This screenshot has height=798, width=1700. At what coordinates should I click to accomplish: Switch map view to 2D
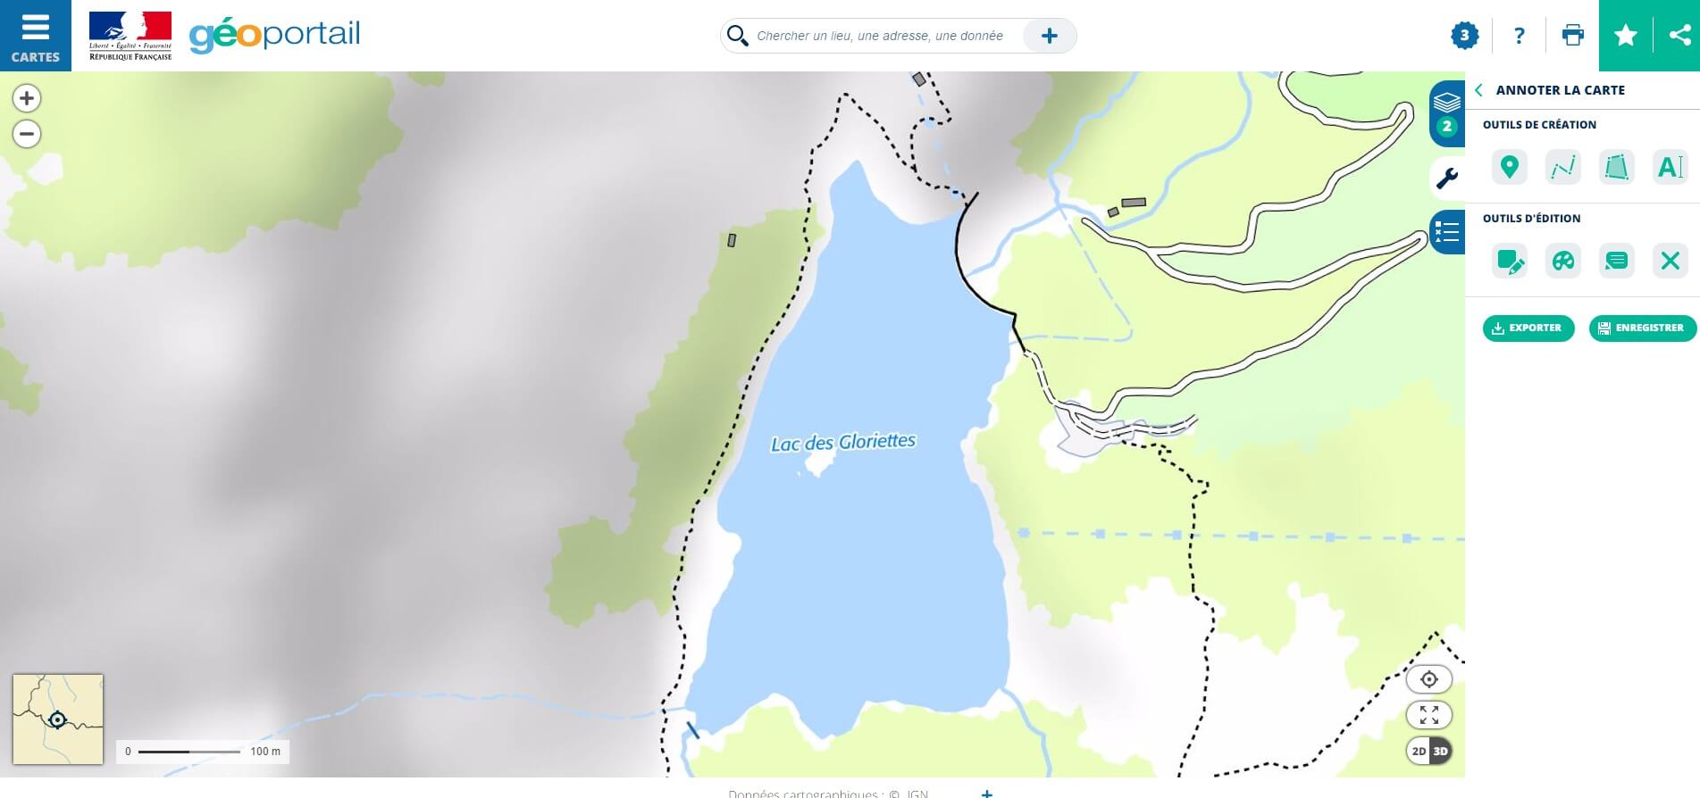pyautogui.click(x=1419, y=751)
